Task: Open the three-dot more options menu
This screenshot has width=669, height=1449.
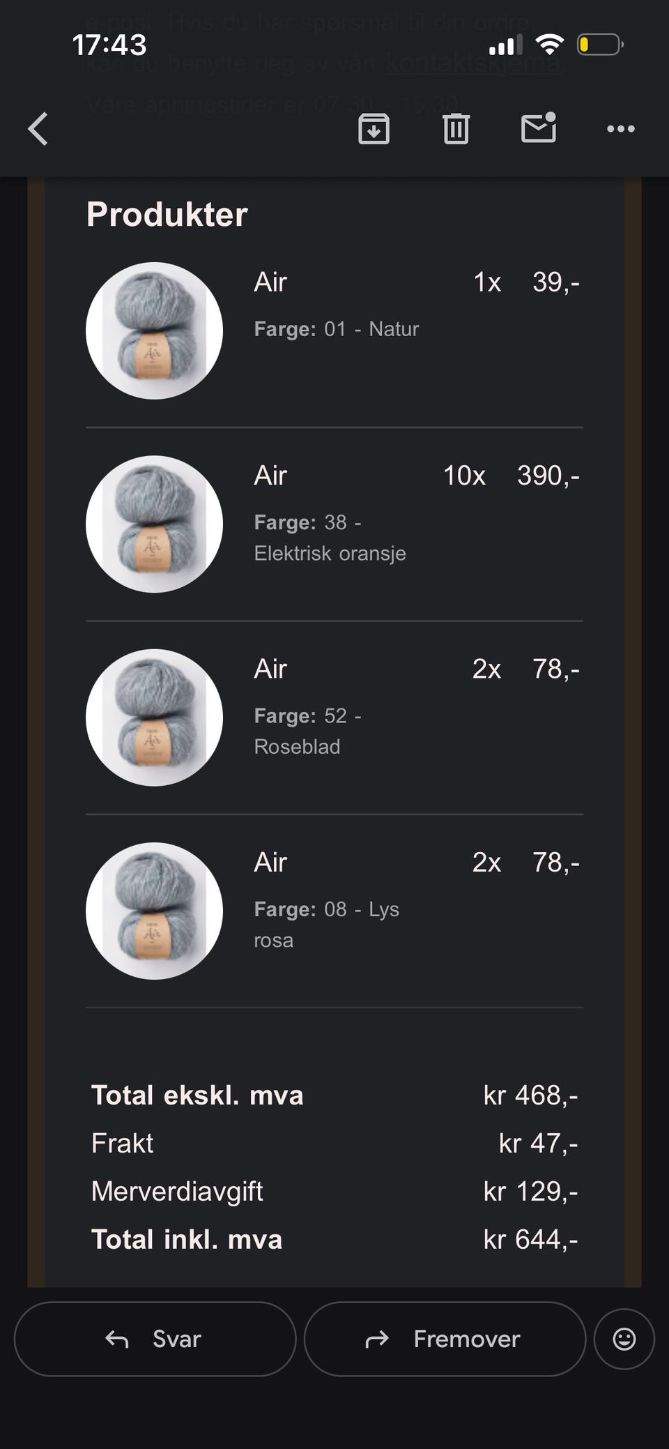Action: point(621,129)
